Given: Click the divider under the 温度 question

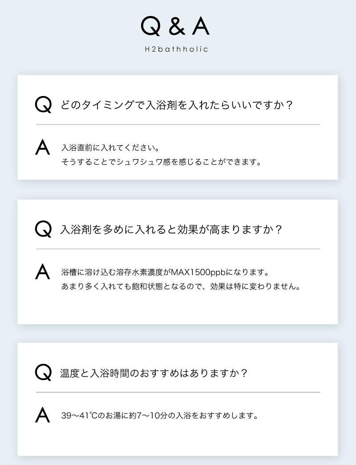Looking at the screenshot, I should point(178,392).
